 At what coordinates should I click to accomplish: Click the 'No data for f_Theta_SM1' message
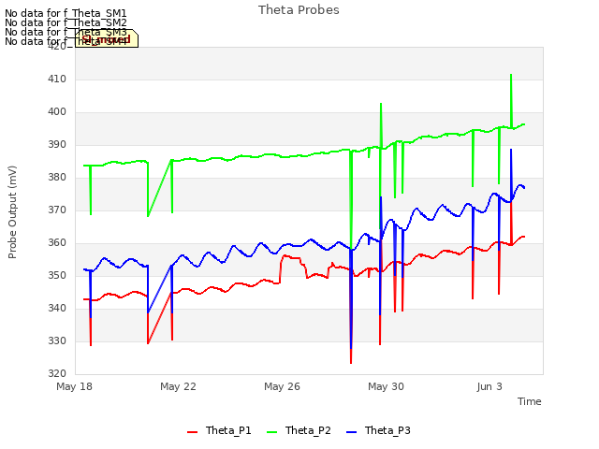66,13
